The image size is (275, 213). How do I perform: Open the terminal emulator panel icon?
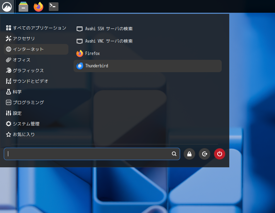54,7
